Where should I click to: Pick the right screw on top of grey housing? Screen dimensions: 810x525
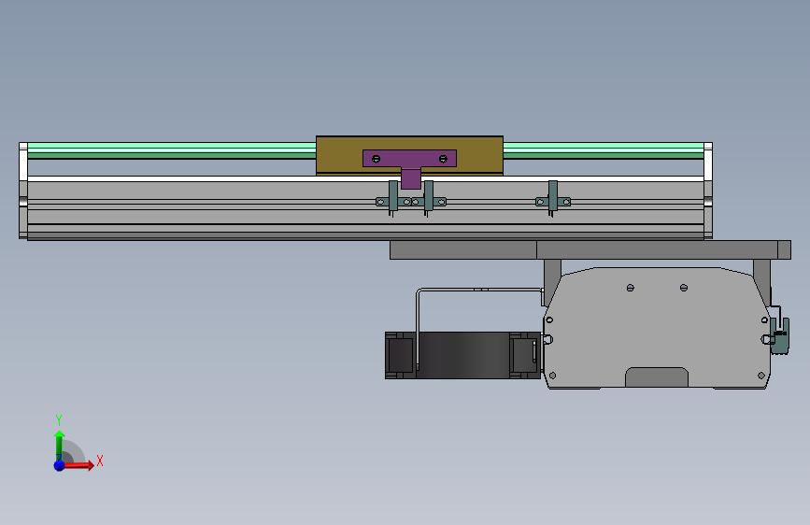click(684, 288)
